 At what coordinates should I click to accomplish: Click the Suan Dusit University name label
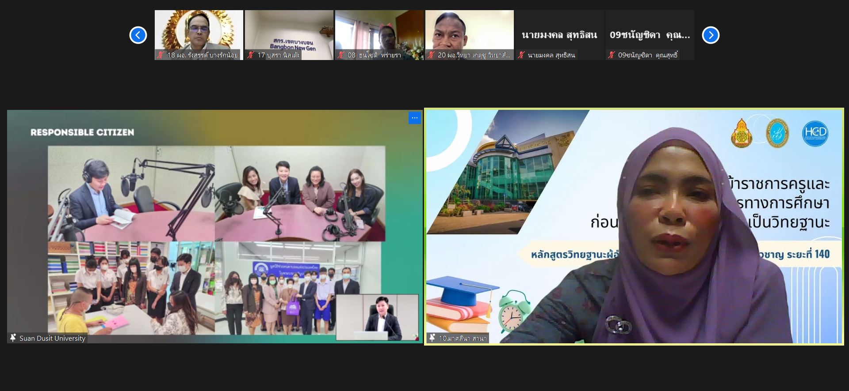coord(52,338)
